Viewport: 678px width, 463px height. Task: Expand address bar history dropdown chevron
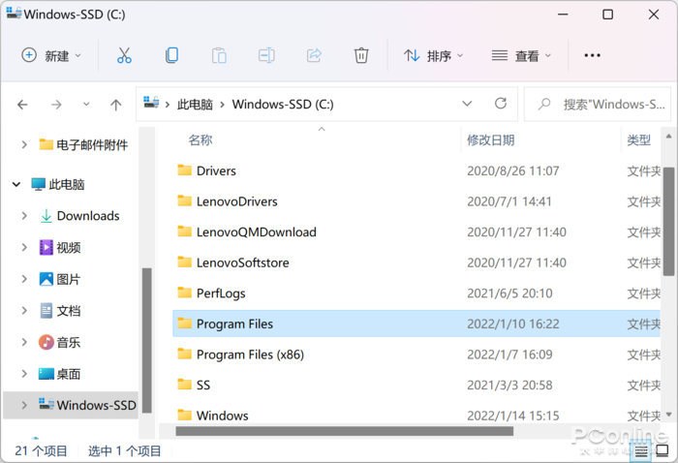point(467,104)
